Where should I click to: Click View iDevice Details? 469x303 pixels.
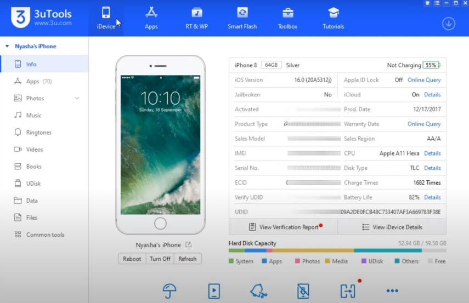click(392, 227)
